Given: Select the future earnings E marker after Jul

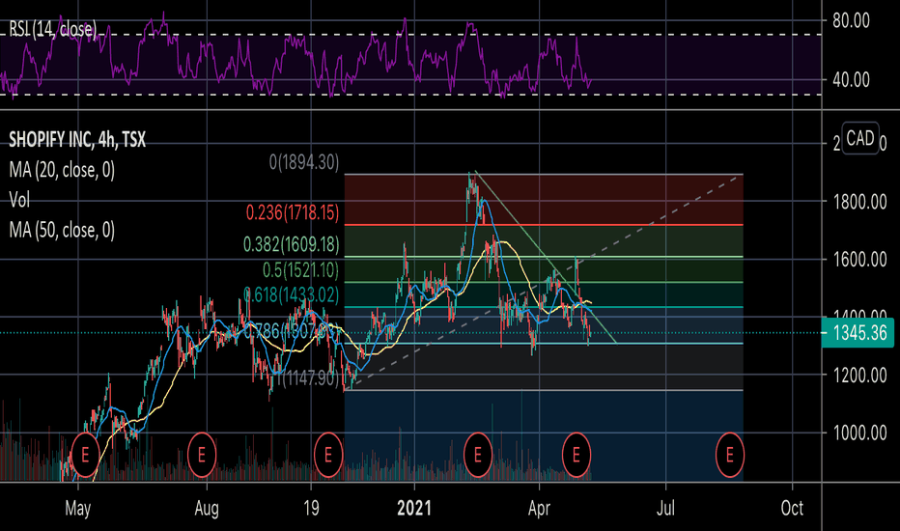Looking at the screenshot, I should point(729,456).
